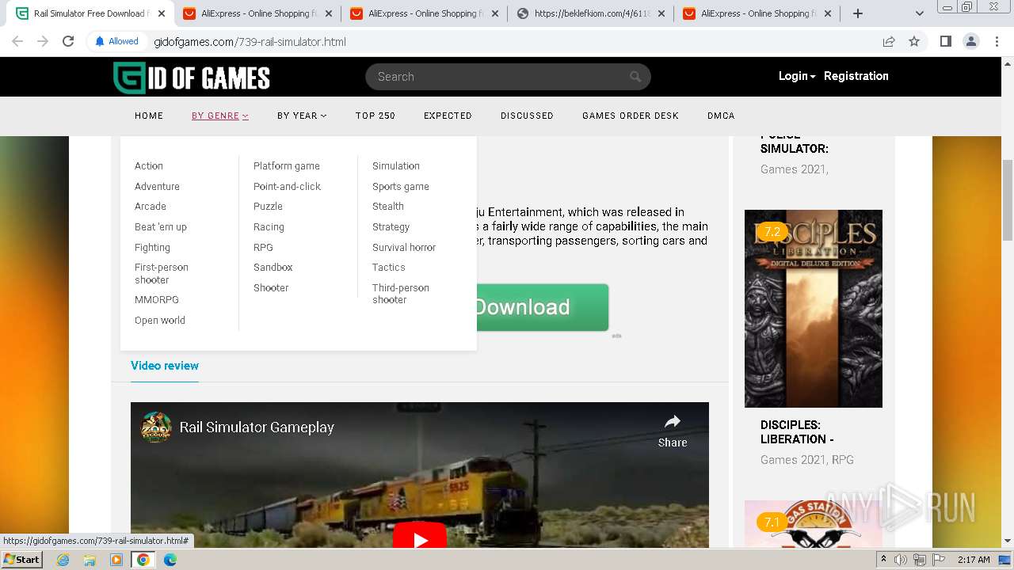Select the Arcade genre
This screenshot has height=570, width=1014.
(151, 206)
